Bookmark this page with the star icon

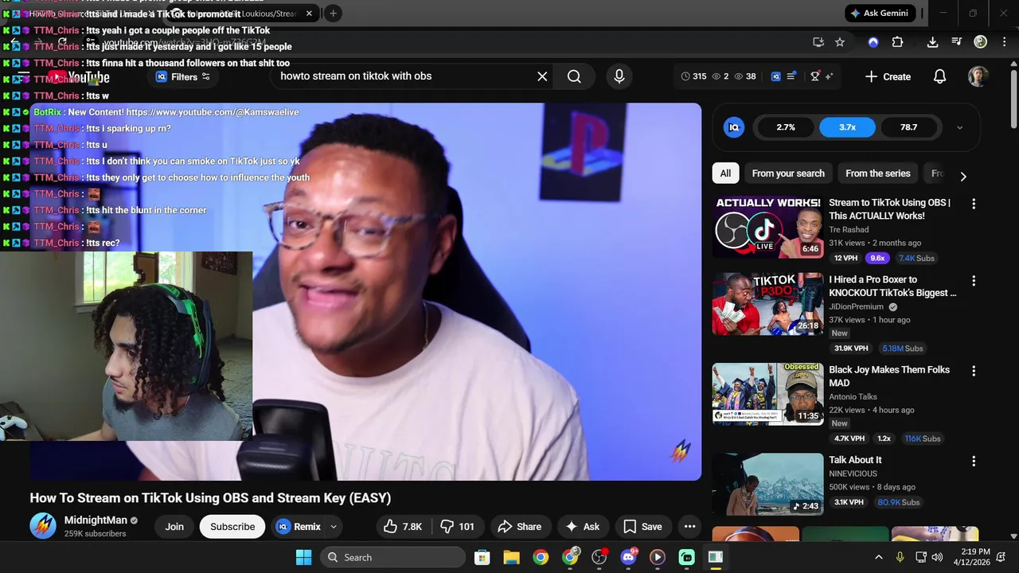click(840, 42)
